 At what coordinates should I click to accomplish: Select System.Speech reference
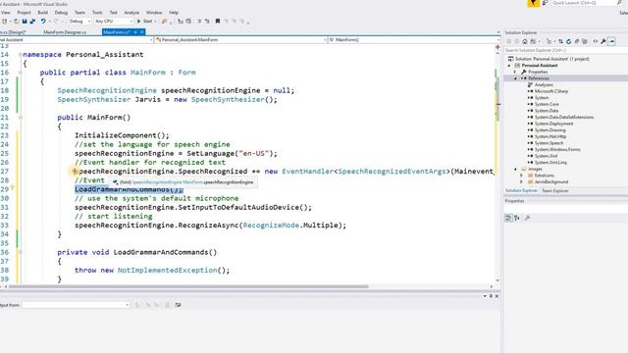[x=549, y=143]
